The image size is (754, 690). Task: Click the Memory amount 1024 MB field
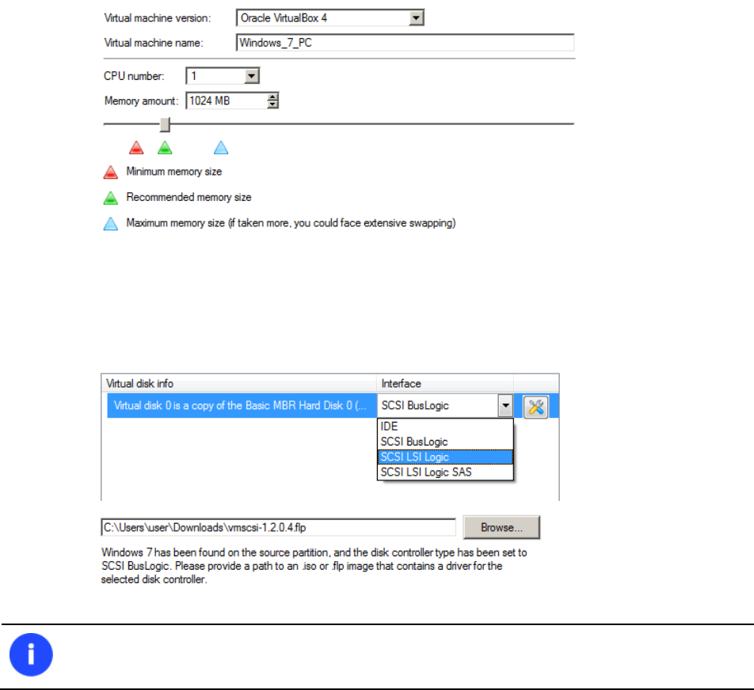click(227, 101)
